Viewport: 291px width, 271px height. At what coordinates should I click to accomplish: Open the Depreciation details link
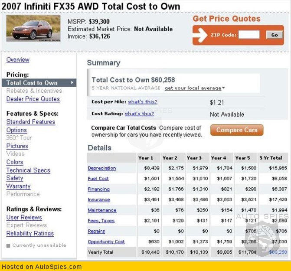click(102, 168)
